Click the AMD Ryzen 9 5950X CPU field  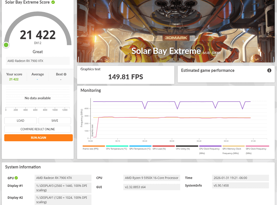(151, 178)
